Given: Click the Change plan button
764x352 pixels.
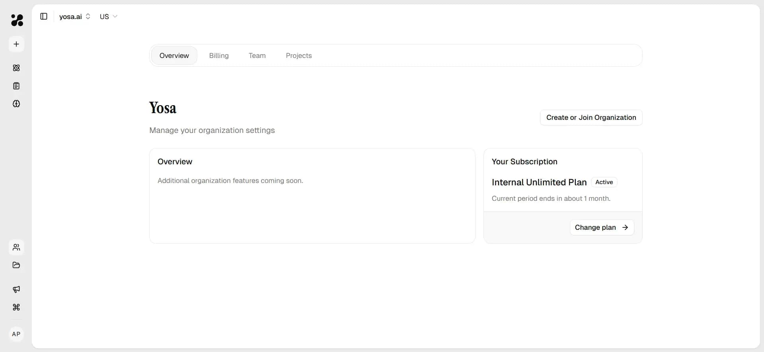Looking at the screenshot, I should [602, 227].
